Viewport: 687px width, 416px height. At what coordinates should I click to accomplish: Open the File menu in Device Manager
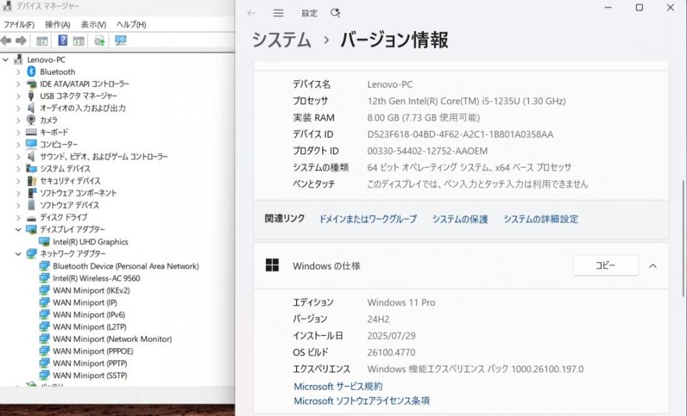click(x=19, y=25)
